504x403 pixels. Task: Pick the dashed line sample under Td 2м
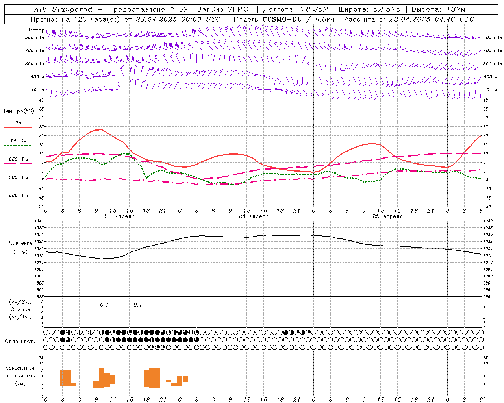pyautogui.click(x=17, y=146)
